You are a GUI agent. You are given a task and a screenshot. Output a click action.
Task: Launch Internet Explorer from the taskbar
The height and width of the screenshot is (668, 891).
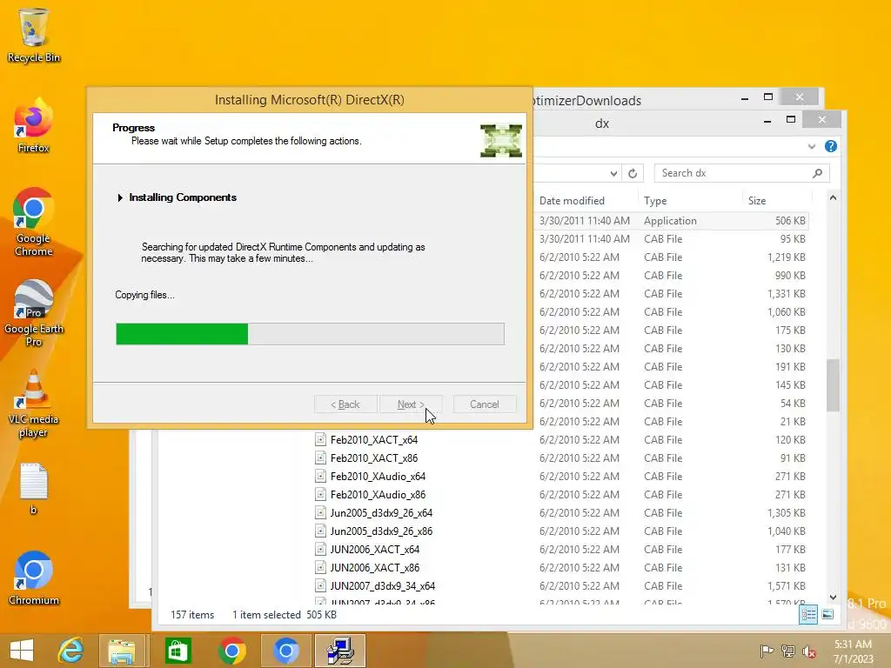point(70,651)
